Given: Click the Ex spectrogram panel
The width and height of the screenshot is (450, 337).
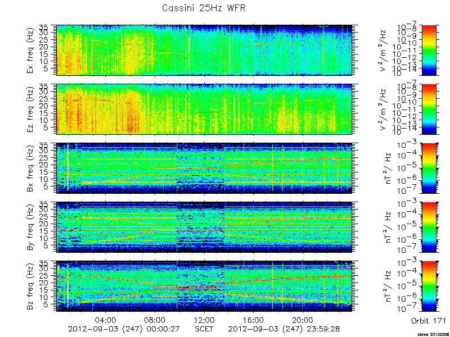Looking at the screenshot, I should pos(204,50).
